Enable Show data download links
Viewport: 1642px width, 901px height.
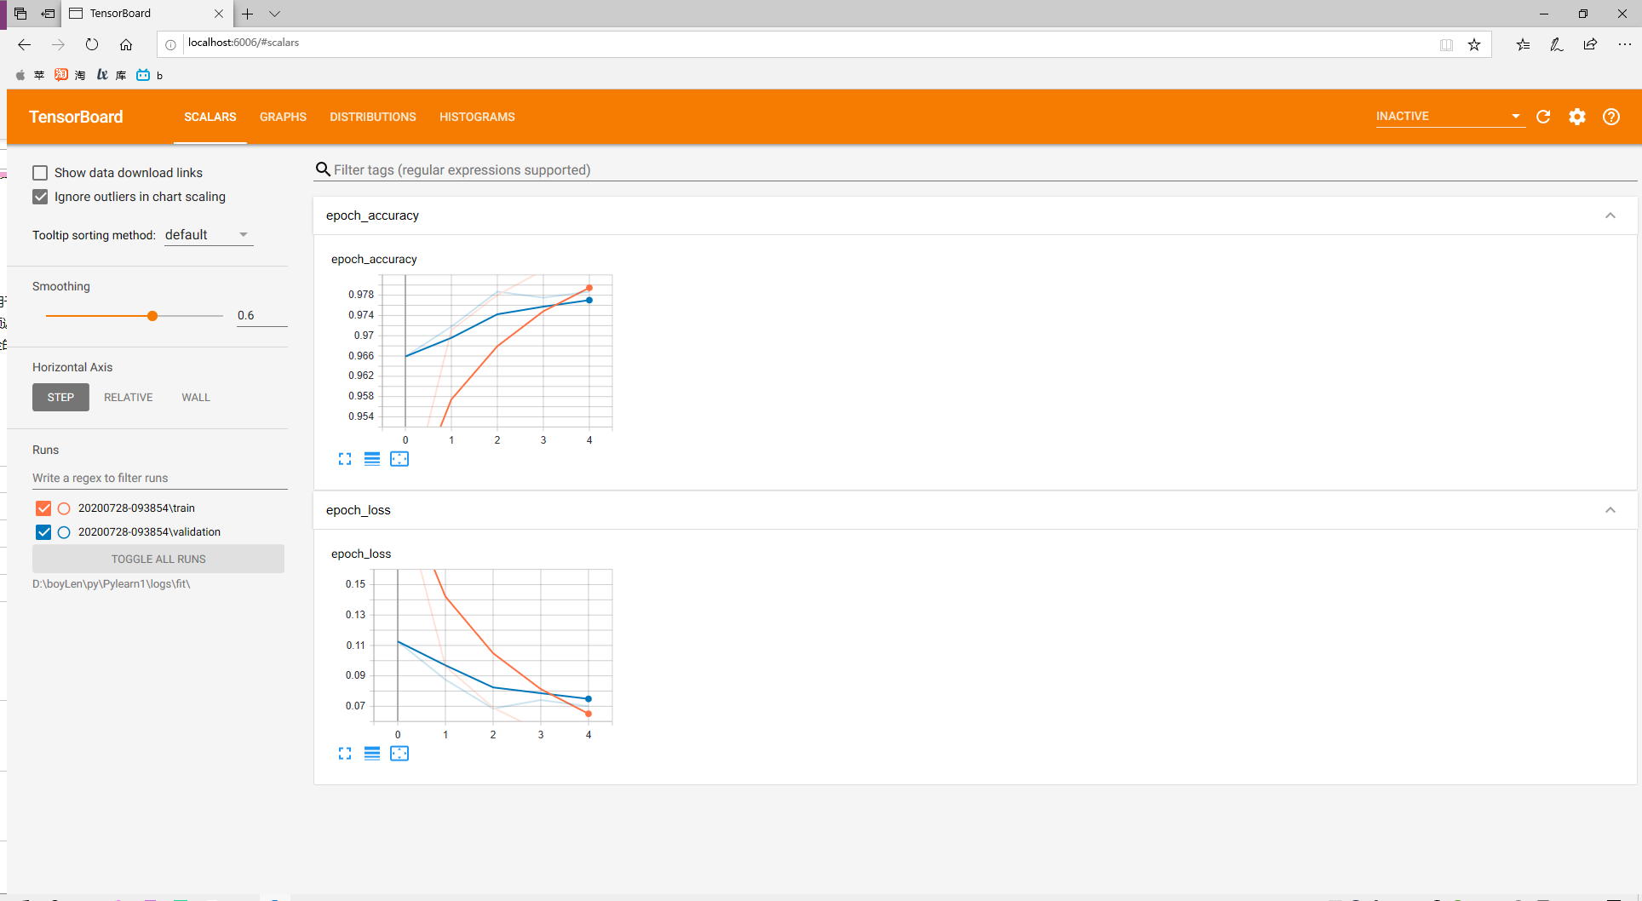(x=40, y=172)
